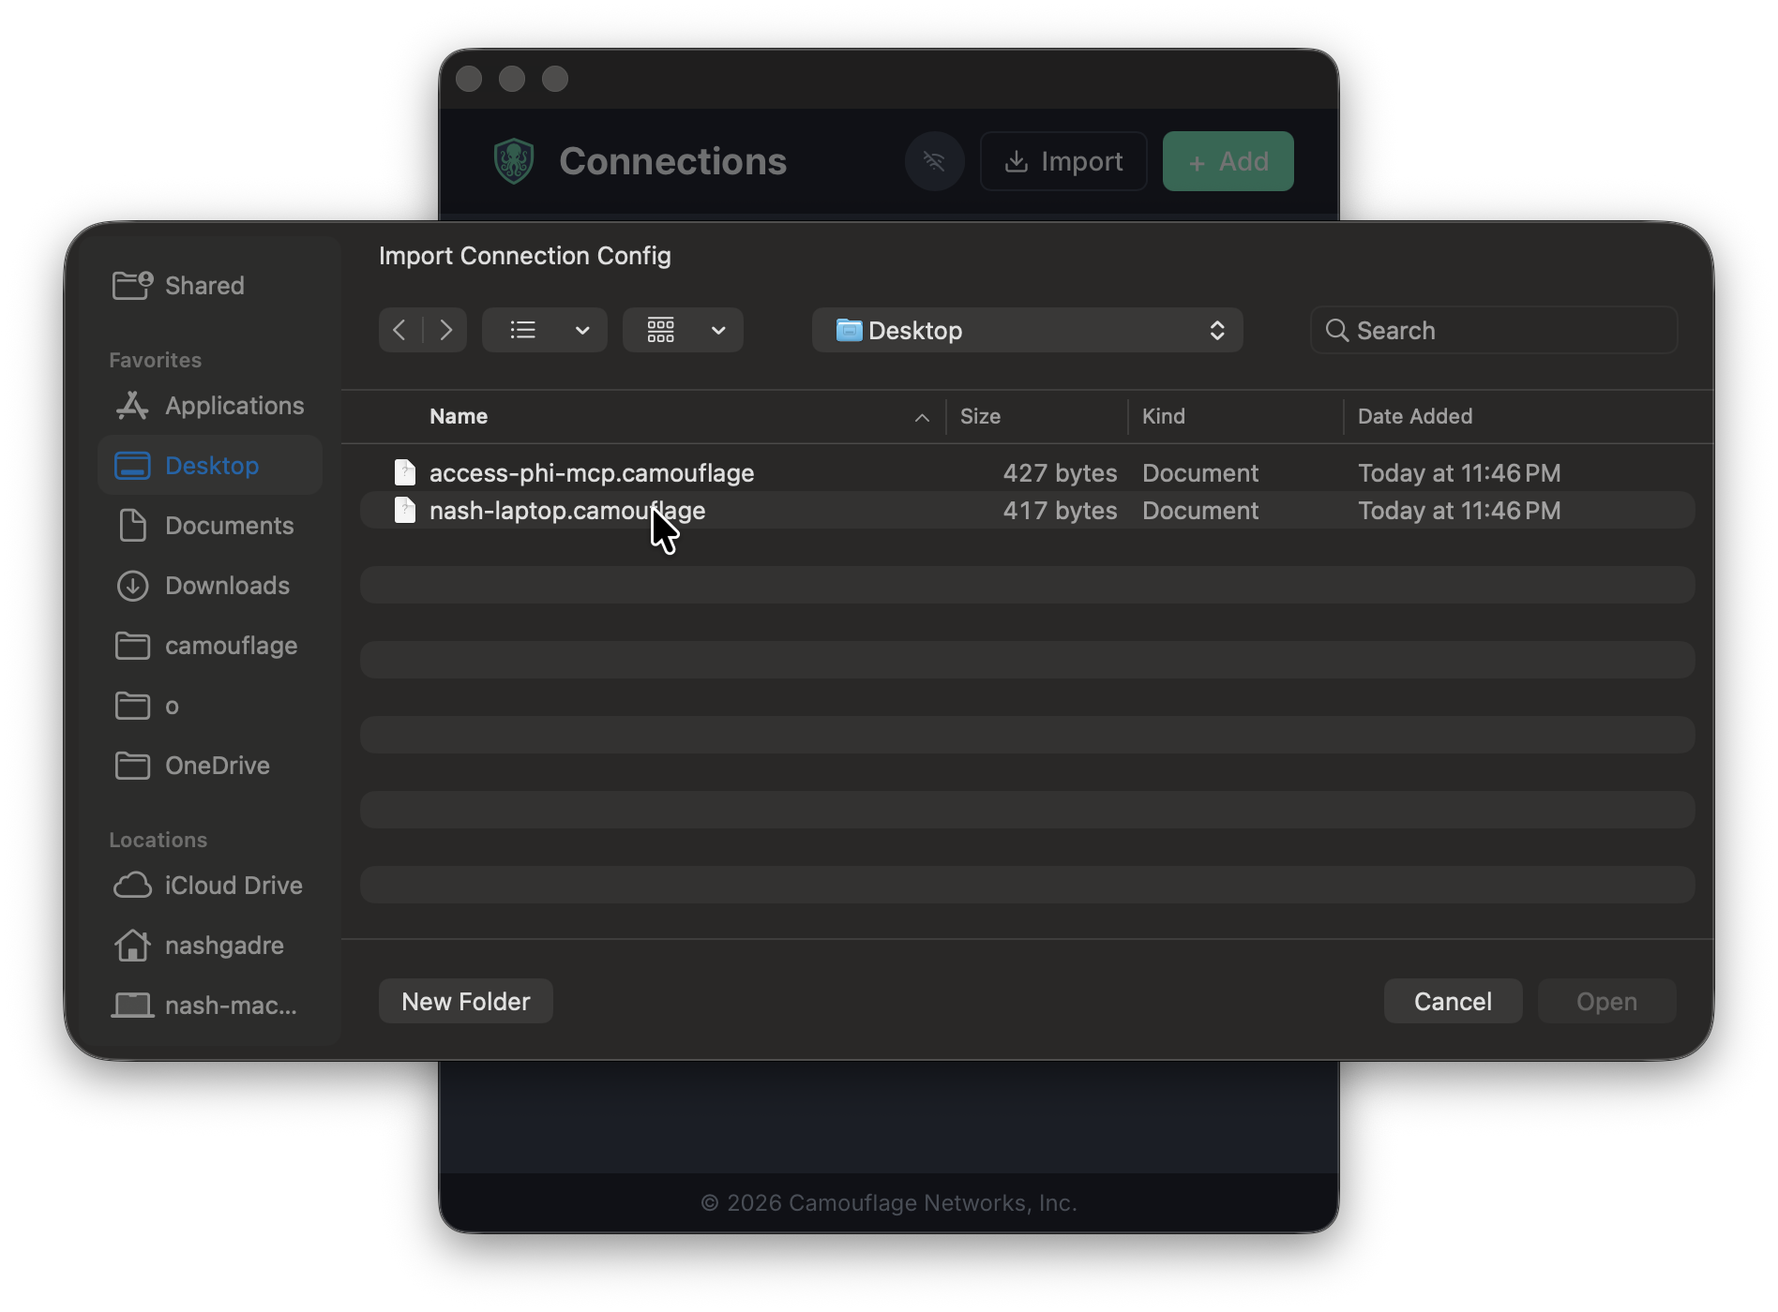Click the date added of access-phi-mcp row
The width and height of the screenshot is (1778, 1312).
click(1459, 472)
